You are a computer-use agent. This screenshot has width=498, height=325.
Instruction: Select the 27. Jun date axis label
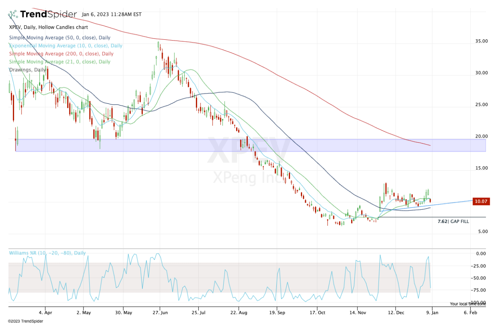point(160,312)
